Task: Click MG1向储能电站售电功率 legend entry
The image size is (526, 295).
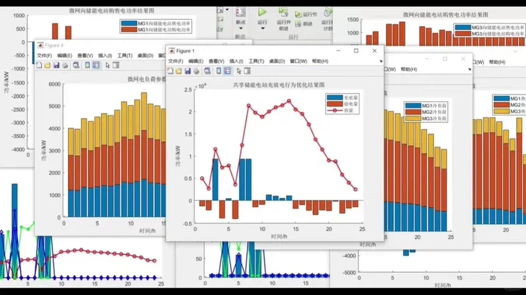Action: click(156, 23)
